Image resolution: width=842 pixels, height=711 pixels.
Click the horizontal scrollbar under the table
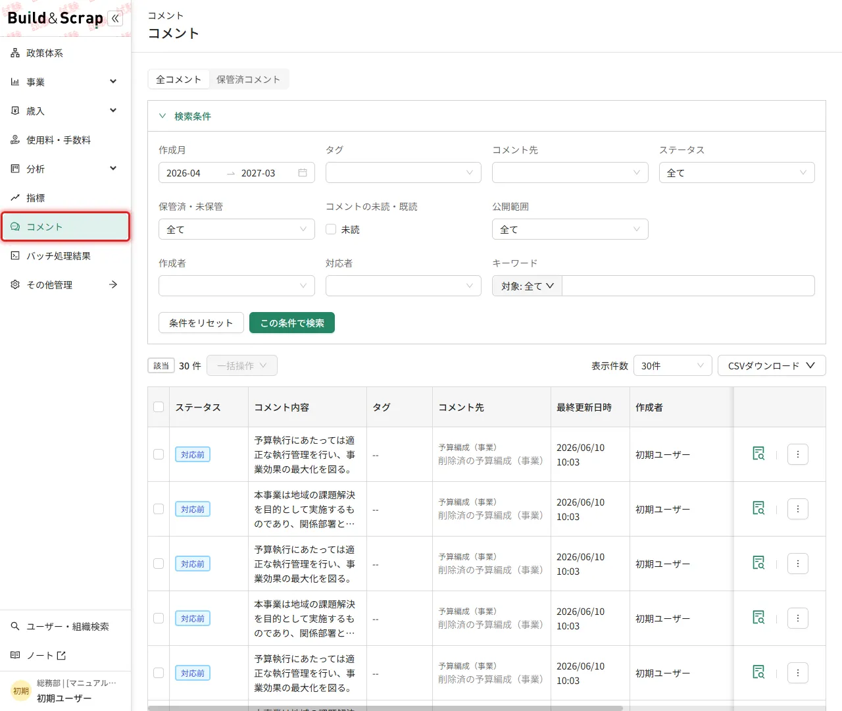[385, 708]
